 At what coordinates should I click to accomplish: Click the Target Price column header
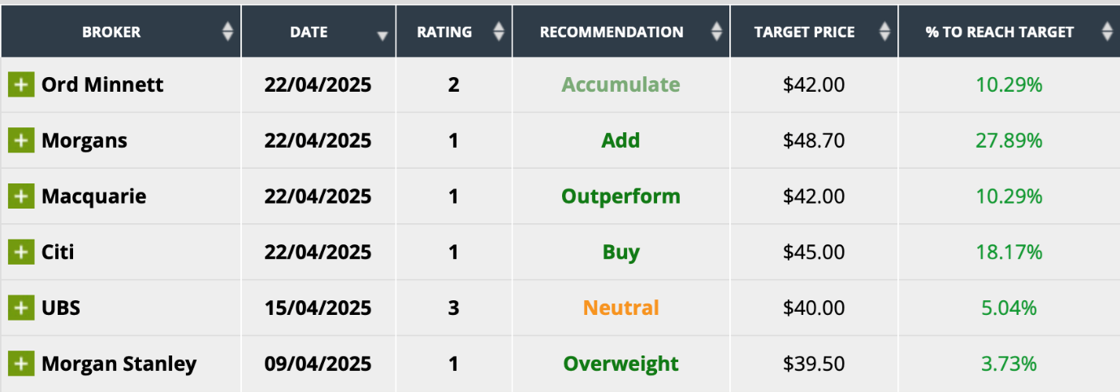coord(804,32)
